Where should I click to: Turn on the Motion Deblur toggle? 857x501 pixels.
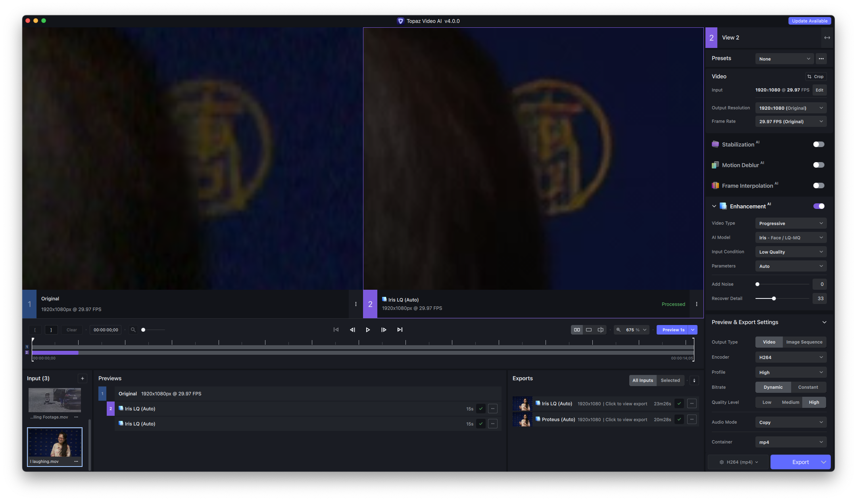tap(819, 165)
